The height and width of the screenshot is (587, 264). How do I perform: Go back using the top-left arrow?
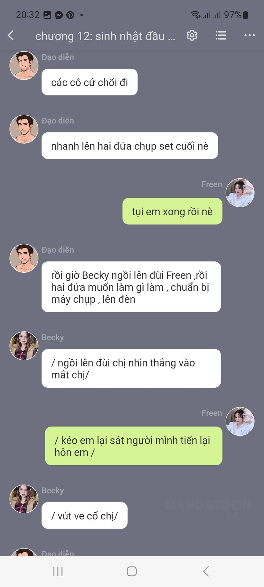coord(11,35)
